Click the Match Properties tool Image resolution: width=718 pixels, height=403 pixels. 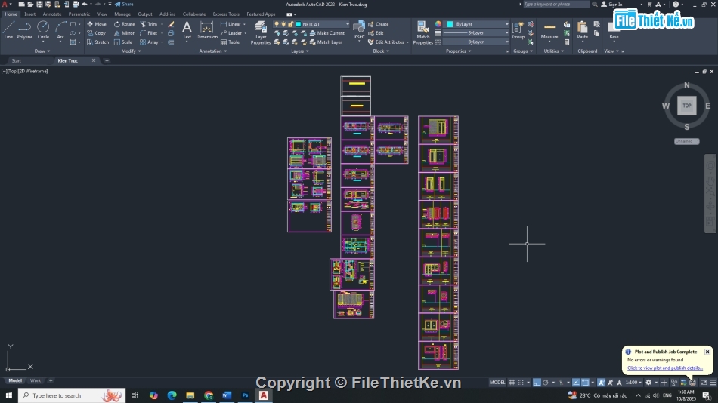coord(423,32)
